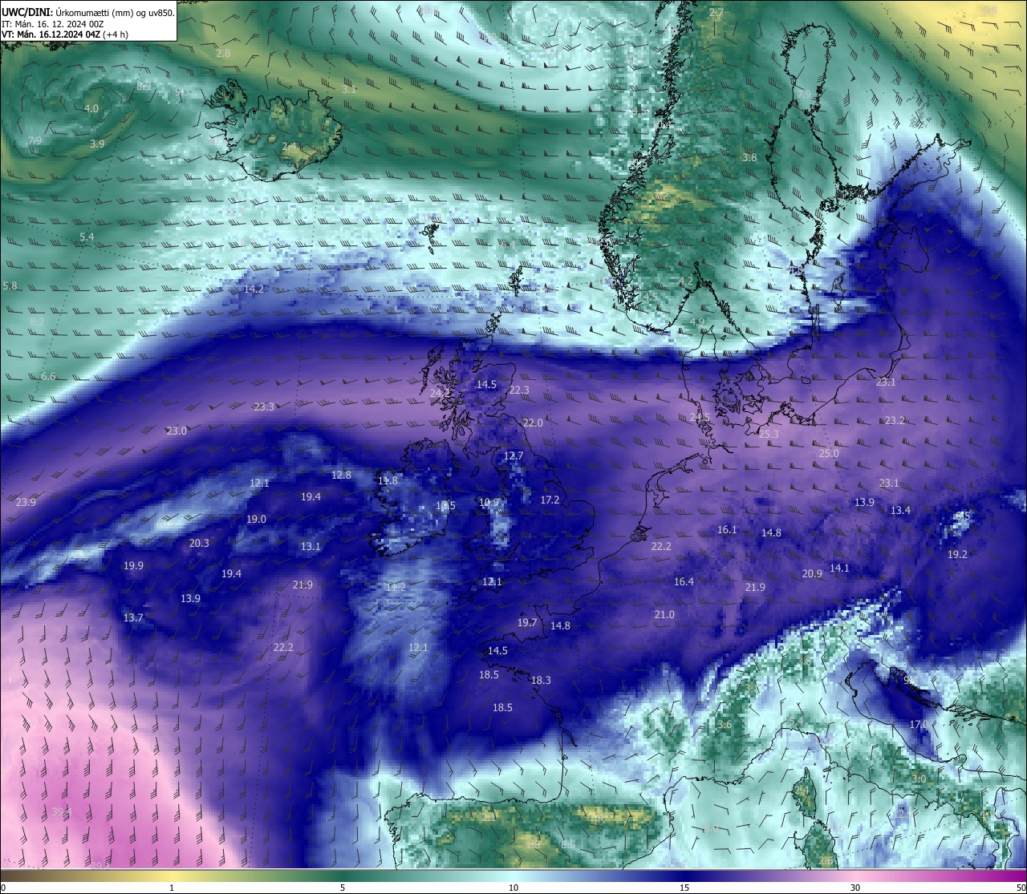Select the "5.4" value label
1027x894 pixels.
(x=87, y=237)
